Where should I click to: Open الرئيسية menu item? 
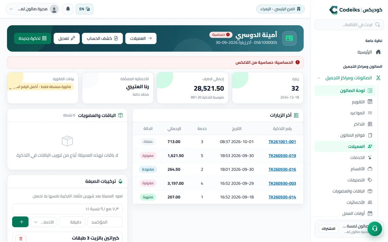point(349,52)
